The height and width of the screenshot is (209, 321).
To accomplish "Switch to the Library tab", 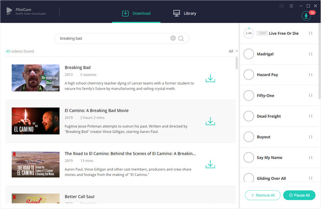I will (185, 13).
